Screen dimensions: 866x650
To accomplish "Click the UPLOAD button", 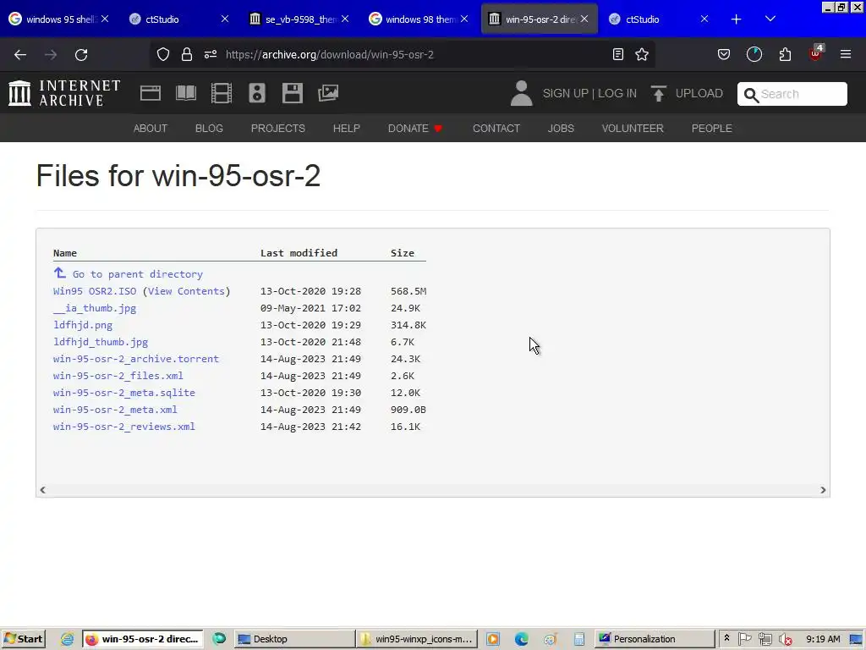I will 687,93.
